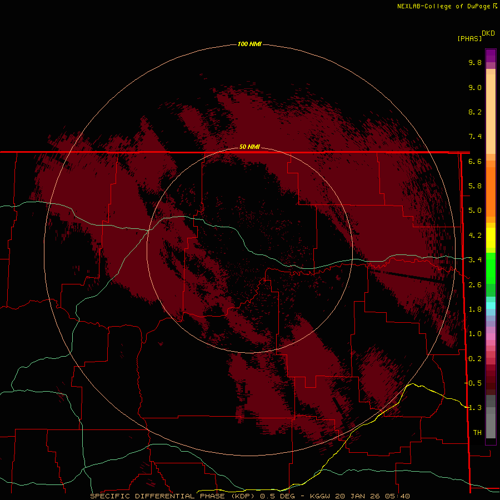Click the 2.6 value on the scale
500x500 pixels.
tap(475, 285)
